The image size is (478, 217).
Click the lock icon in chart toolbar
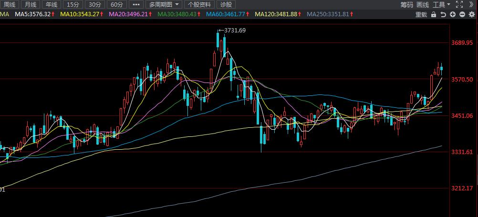[433, 14]
